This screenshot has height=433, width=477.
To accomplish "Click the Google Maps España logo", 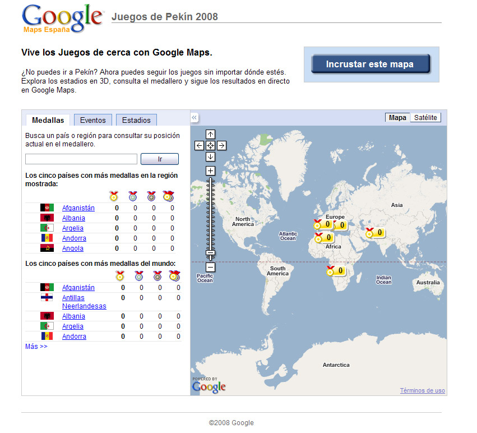I will [x=62, y=19].
